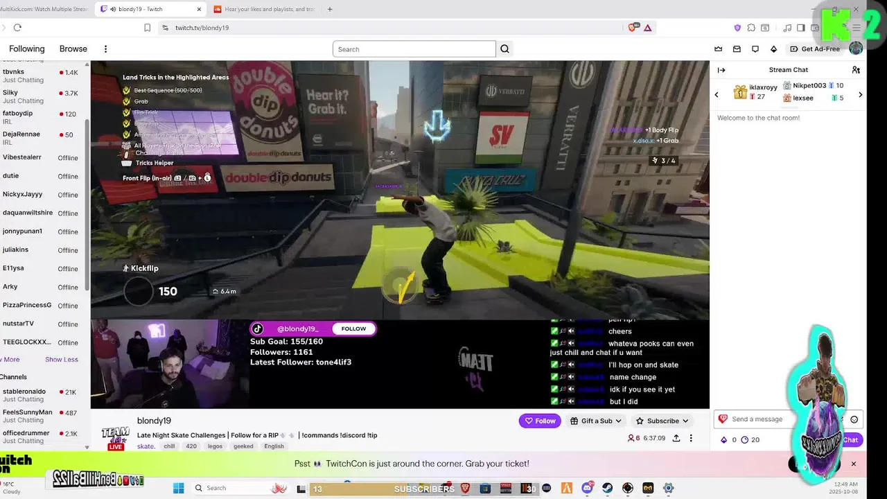Collapse the Stream Chat panel
Image resolution: width=887 pixels, height=499 pixels.
click(x=721, y=70)
